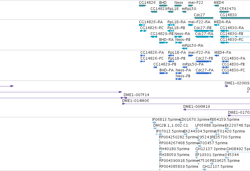Click the mei-P22-RA transcript label
Image resolution: width=250 pixels, height=171 pixels.
tap(199, 22)
